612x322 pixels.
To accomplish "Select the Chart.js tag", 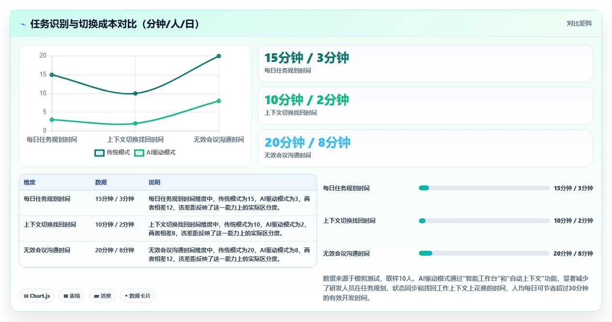I will tap(37, 296).
